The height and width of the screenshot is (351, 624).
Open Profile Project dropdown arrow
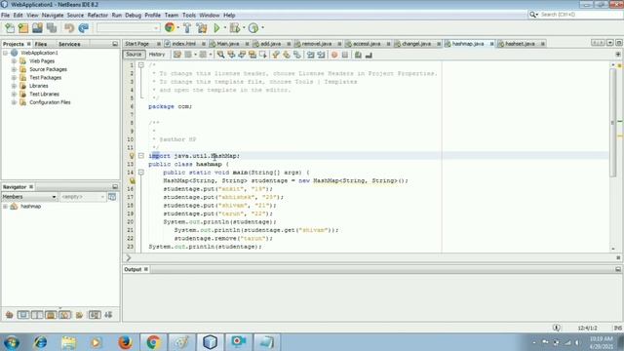click(262, 28)
